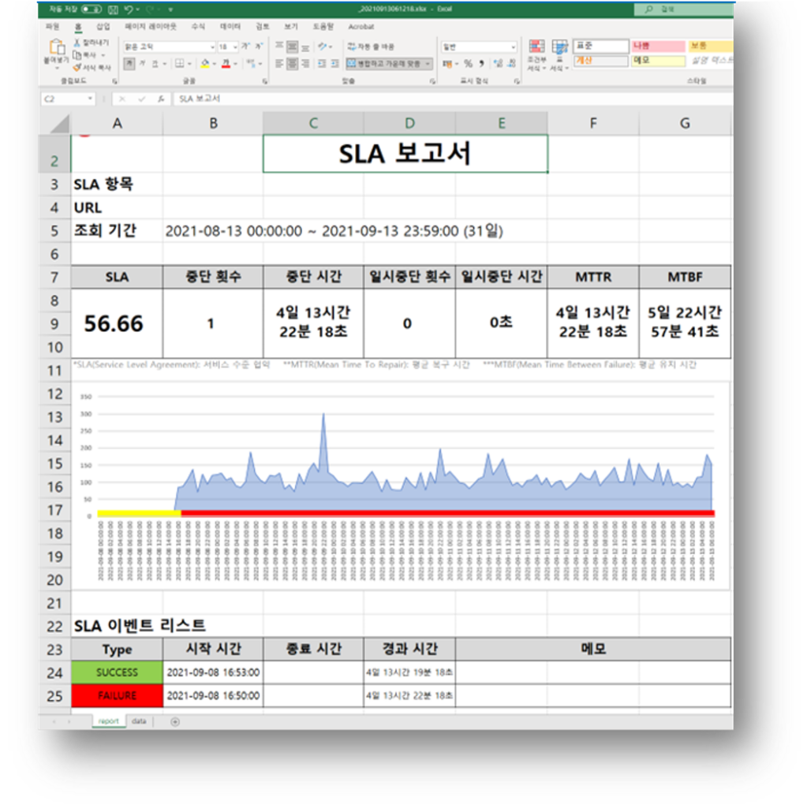The height and width of the screenshot is (812, 807).
Task: Click the Cut scissors icon
Action: pos(77,43)
